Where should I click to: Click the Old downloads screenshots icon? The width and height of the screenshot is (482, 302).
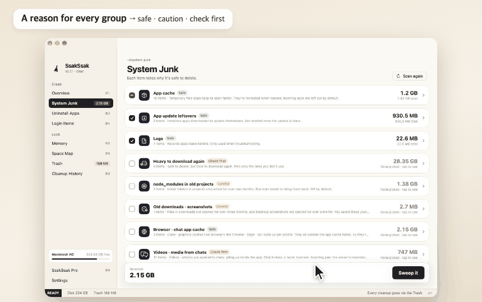[144, 209]
